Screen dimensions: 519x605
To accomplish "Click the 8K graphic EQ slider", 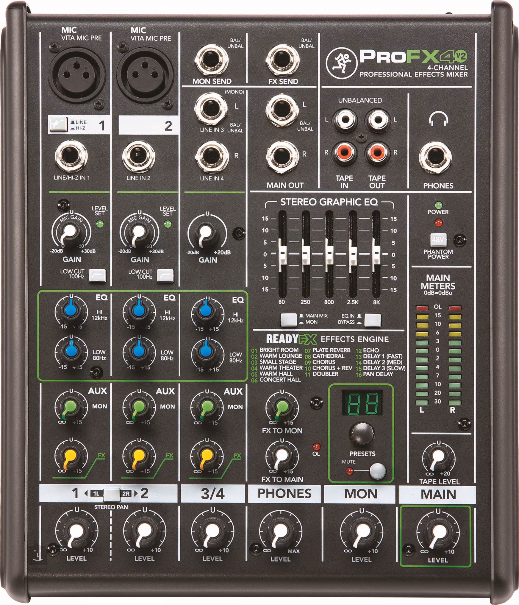I will tap(376, 254).
